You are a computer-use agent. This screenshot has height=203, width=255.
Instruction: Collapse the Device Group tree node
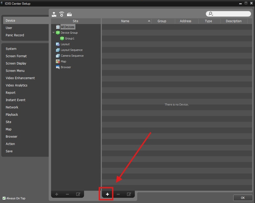(x=54, y=33)
